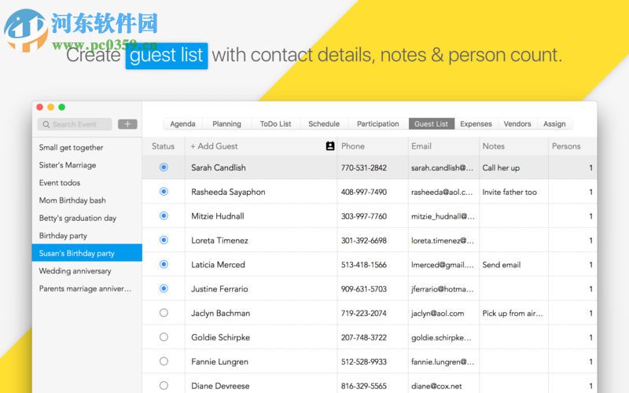The height and width of the screenshot is (393, 629).
Task: Toggle status radio for Sarah Candlish
Action: point(164,167)
